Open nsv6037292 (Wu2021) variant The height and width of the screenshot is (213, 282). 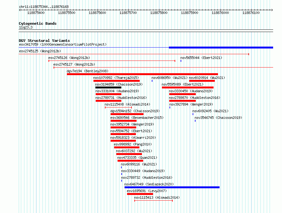(134, 151)
